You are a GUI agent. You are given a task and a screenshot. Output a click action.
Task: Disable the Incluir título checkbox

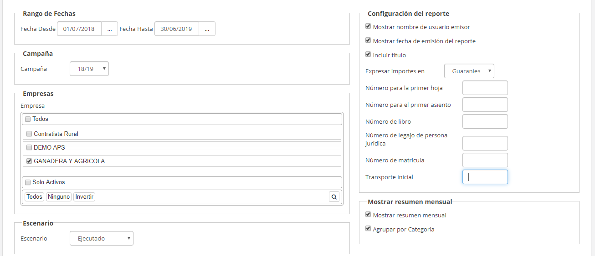[368, 55]
